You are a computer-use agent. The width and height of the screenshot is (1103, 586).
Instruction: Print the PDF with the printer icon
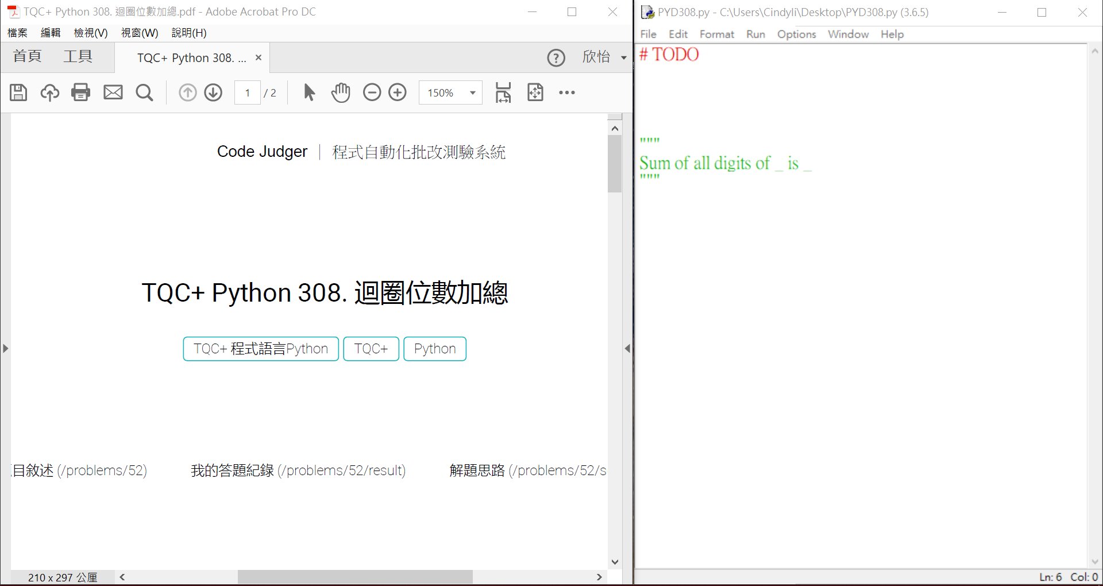pos(81,92)
